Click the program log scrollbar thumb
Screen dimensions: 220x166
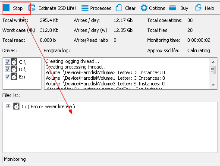pos(213,70)
